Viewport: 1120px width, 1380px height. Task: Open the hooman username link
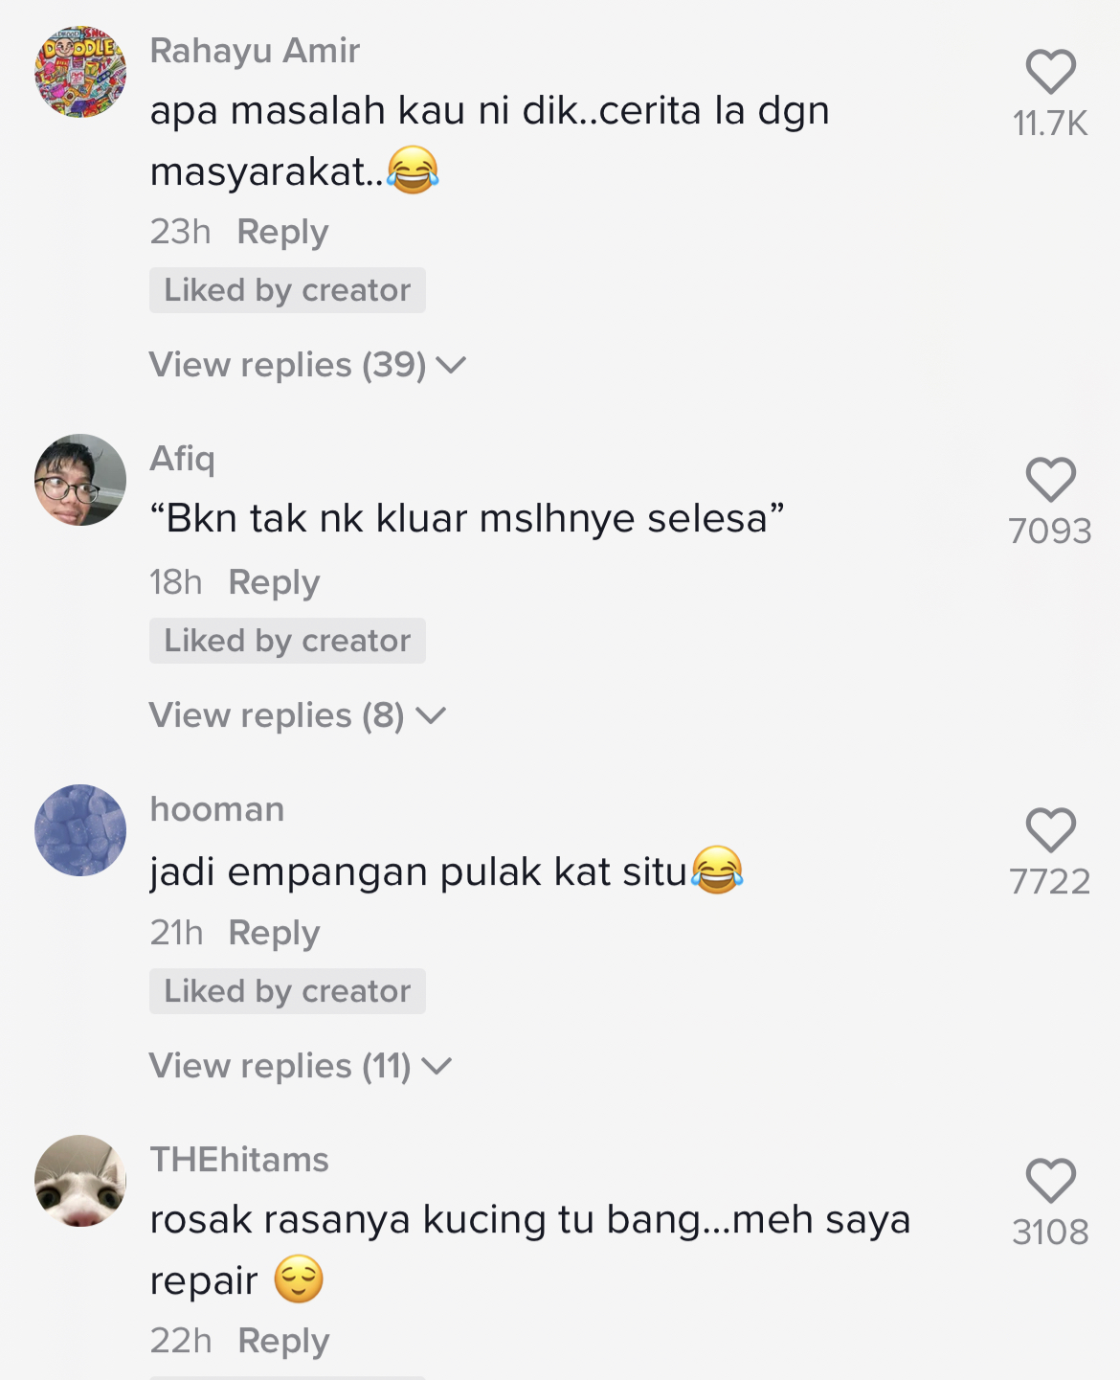pyautogui.click(x=217, y=809)
